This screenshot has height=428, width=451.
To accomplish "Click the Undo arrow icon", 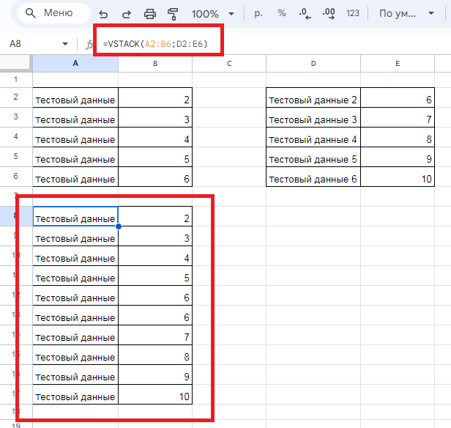I will [103, 14].
